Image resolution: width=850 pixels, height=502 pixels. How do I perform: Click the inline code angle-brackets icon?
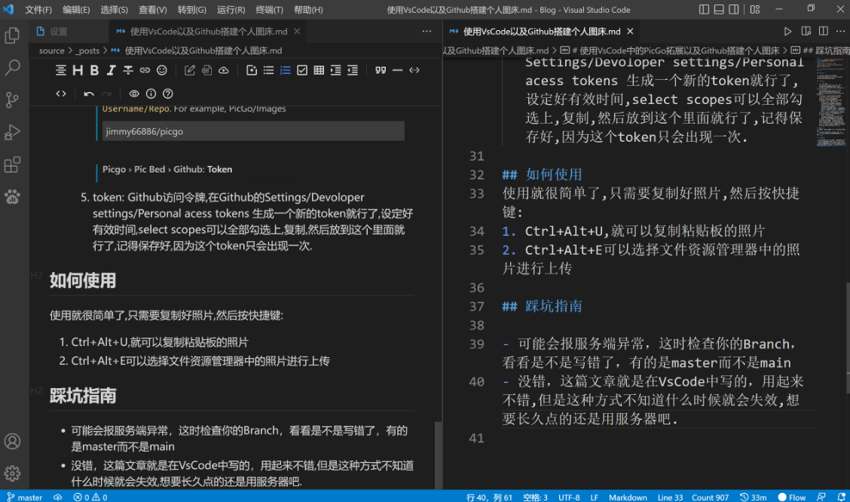414,70
